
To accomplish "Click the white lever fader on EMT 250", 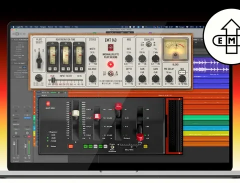I will pyautogui.click(x=75, y=113).
